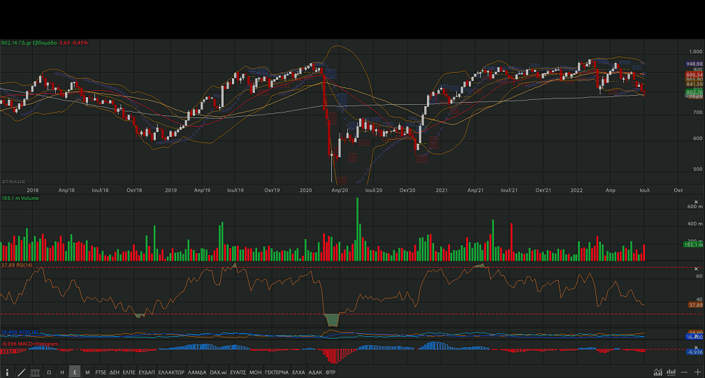Close the MACD-Histogram indicator panel
The width and height of the screenshot is (705, 378).
point(696,347)
